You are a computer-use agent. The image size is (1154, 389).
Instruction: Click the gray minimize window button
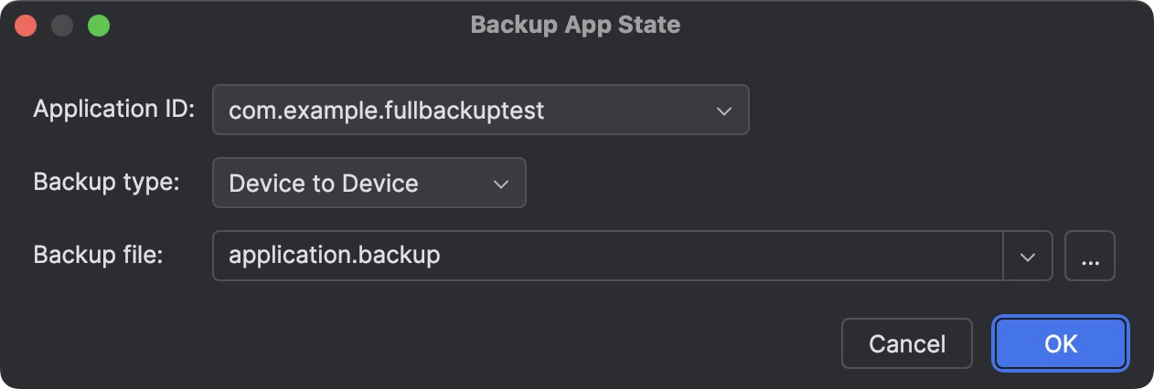[x=62, y=26]
